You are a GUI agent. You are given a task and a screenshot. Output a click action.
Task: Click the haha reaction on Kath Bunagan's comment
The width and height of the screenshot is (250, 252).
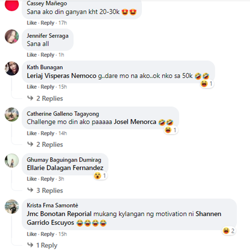[204, 84]
